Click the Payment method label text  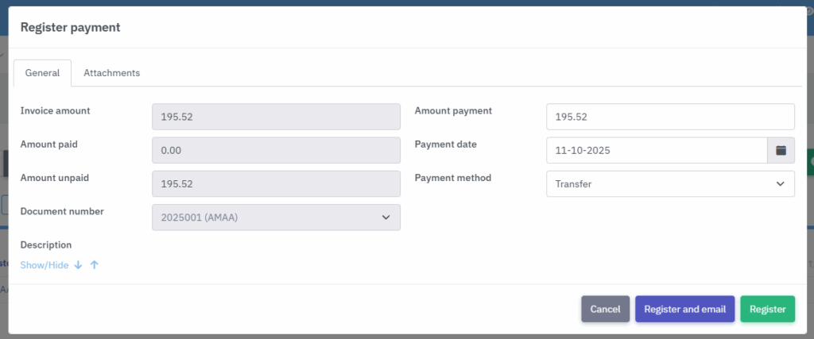coord(452,178)
